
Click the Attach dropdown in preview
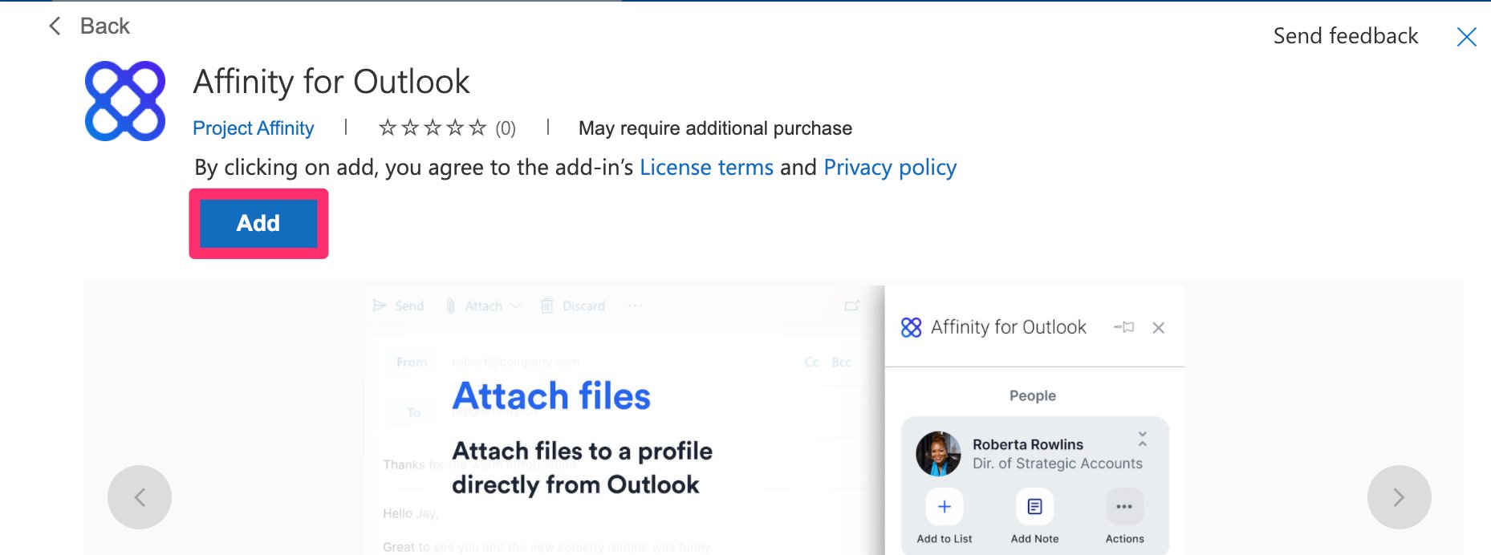484,306
